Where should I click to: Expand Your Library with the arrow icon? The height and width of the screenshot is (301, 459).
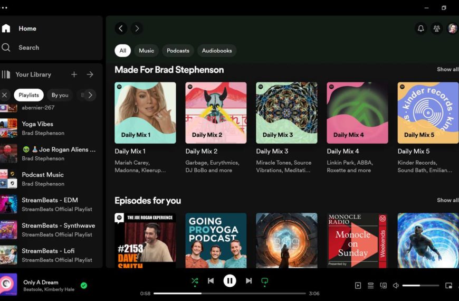coord(90,74)
